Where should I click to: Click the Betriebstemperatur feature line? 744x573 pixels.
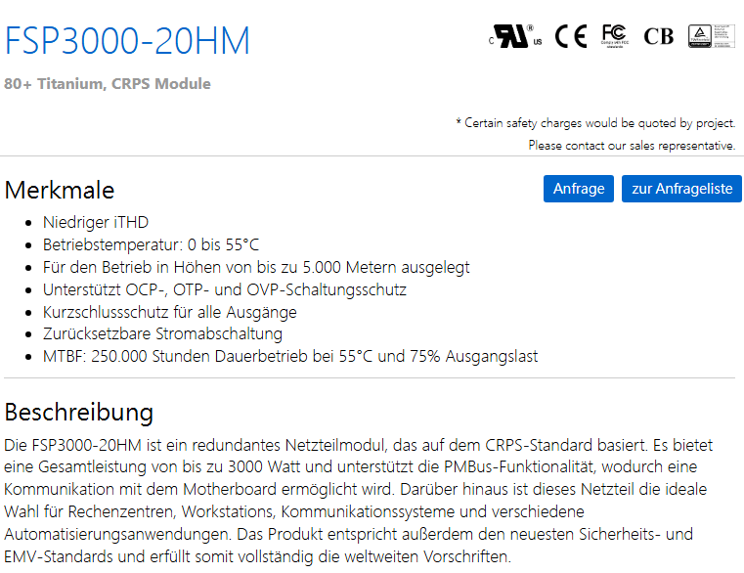(x=151, y=244)
